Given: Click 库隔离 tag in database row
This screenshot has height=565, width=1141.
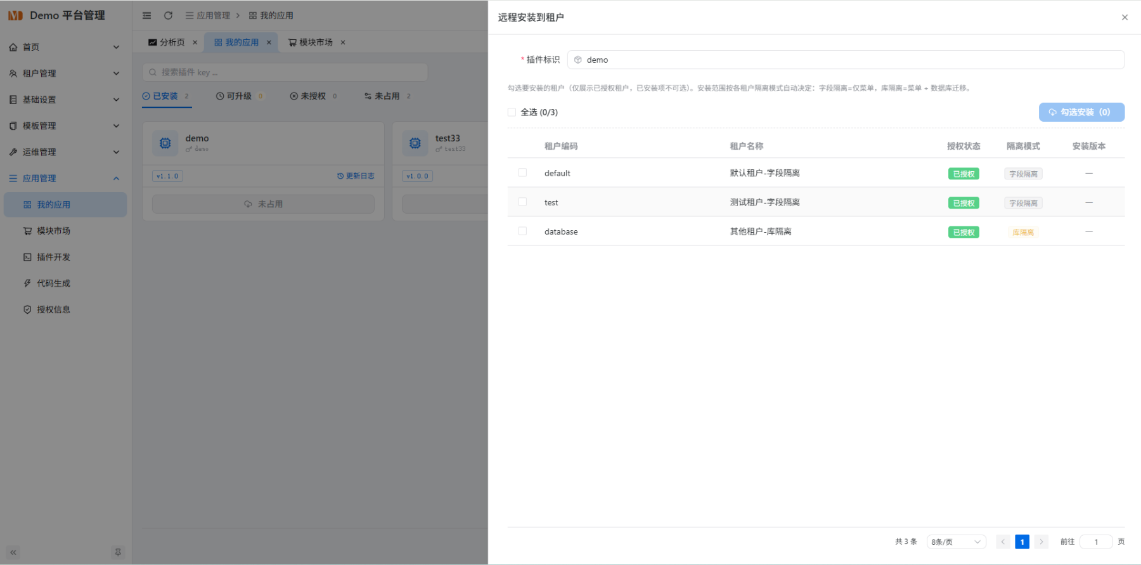Looking at the screenshot, I should (x=1023, y=232).
